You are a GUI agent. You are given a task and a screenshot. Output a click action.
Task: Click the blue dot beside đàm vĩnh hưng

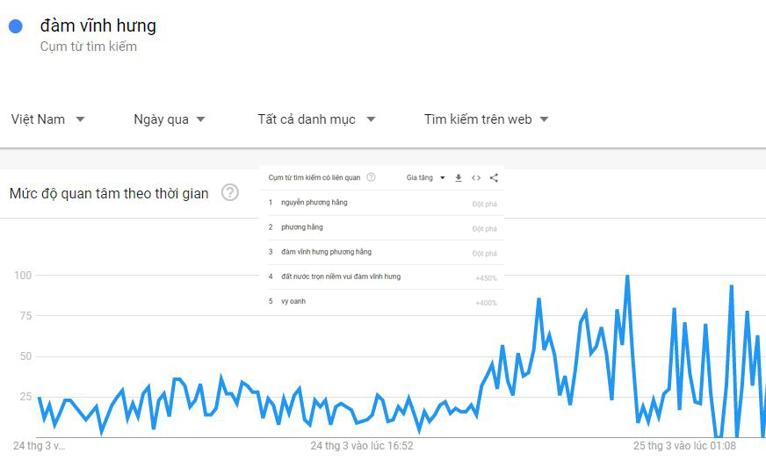coord(16,26)
